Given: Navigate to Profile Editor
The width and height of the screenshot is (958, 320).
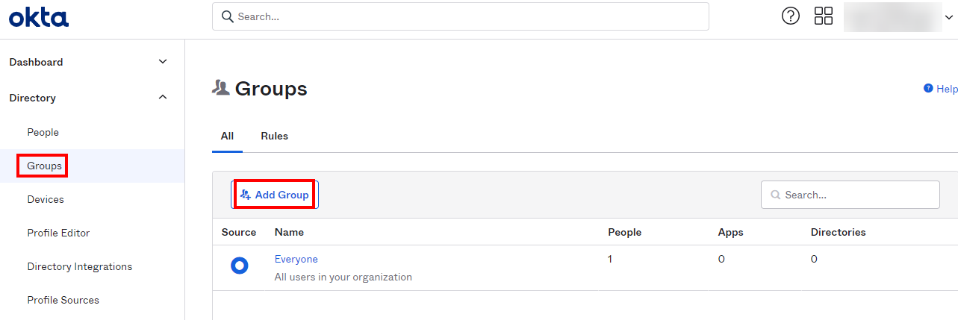Looking at the screenshot, I should (x=58, y=233).
